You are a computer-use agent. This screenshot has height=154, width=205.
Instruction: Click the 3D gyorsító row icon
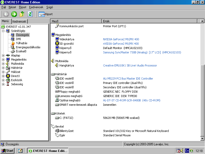(x=57, y=43)
